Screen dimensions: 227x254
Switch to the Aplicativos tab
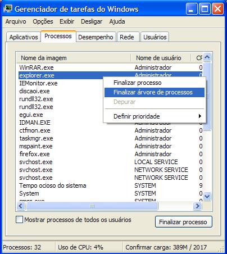tap(24, 37)
